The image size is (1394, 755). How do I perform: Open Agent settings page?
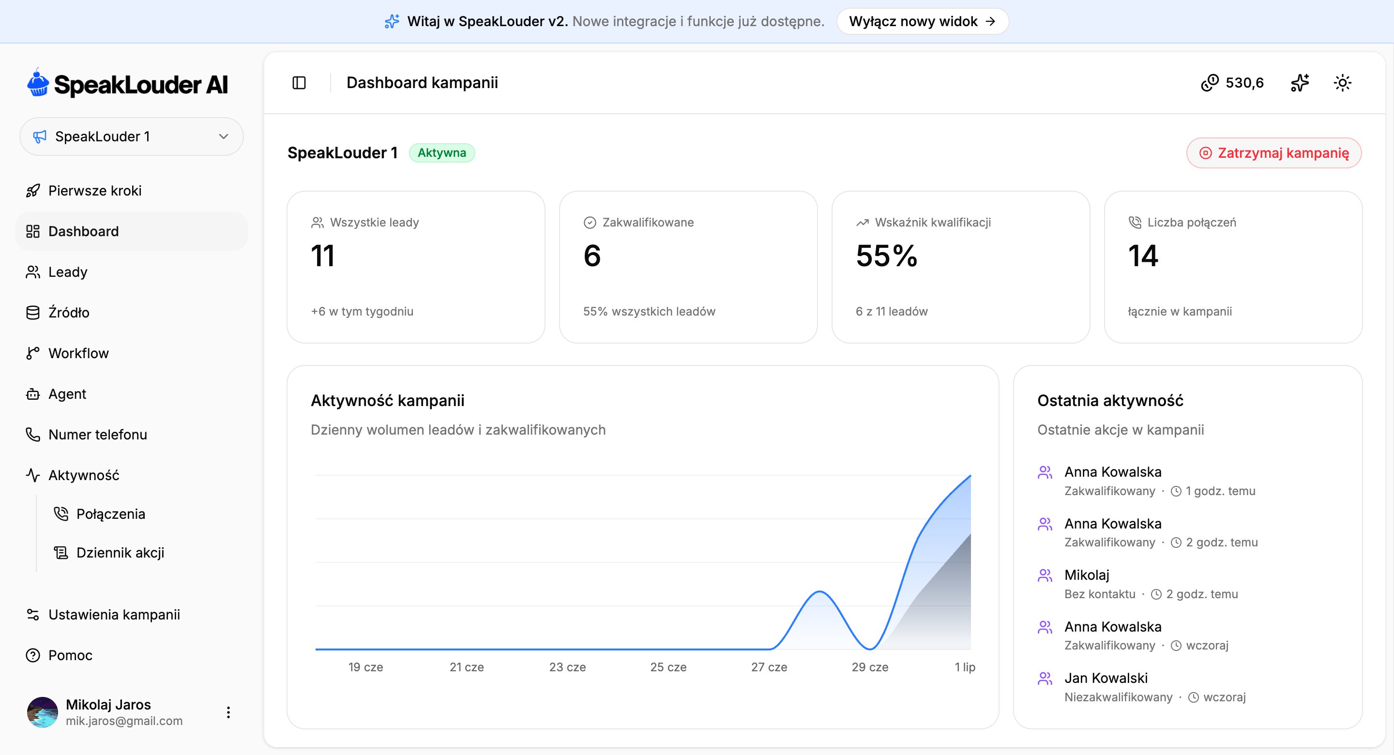click(132, 394)
